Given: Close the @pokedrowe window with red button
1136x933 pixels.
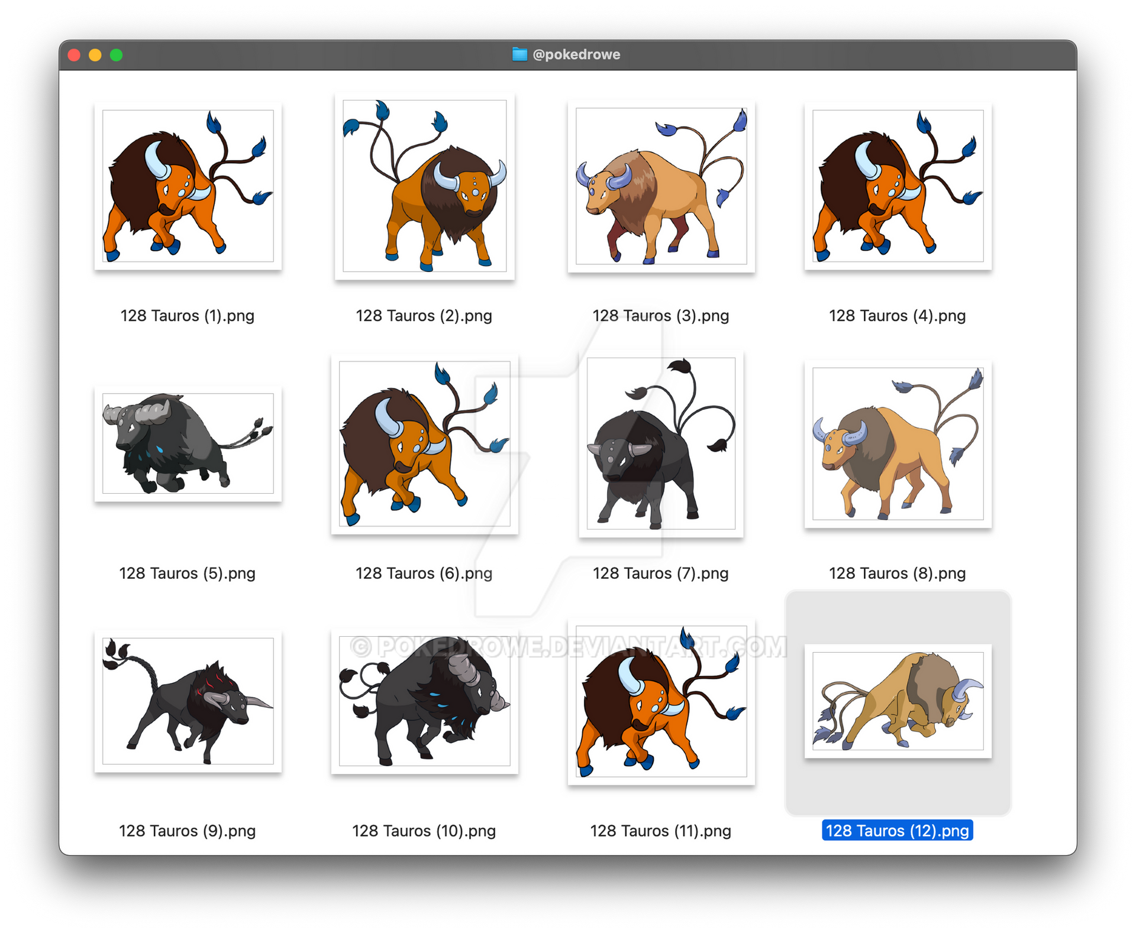Looking at the screenshot, I should 74,55.
